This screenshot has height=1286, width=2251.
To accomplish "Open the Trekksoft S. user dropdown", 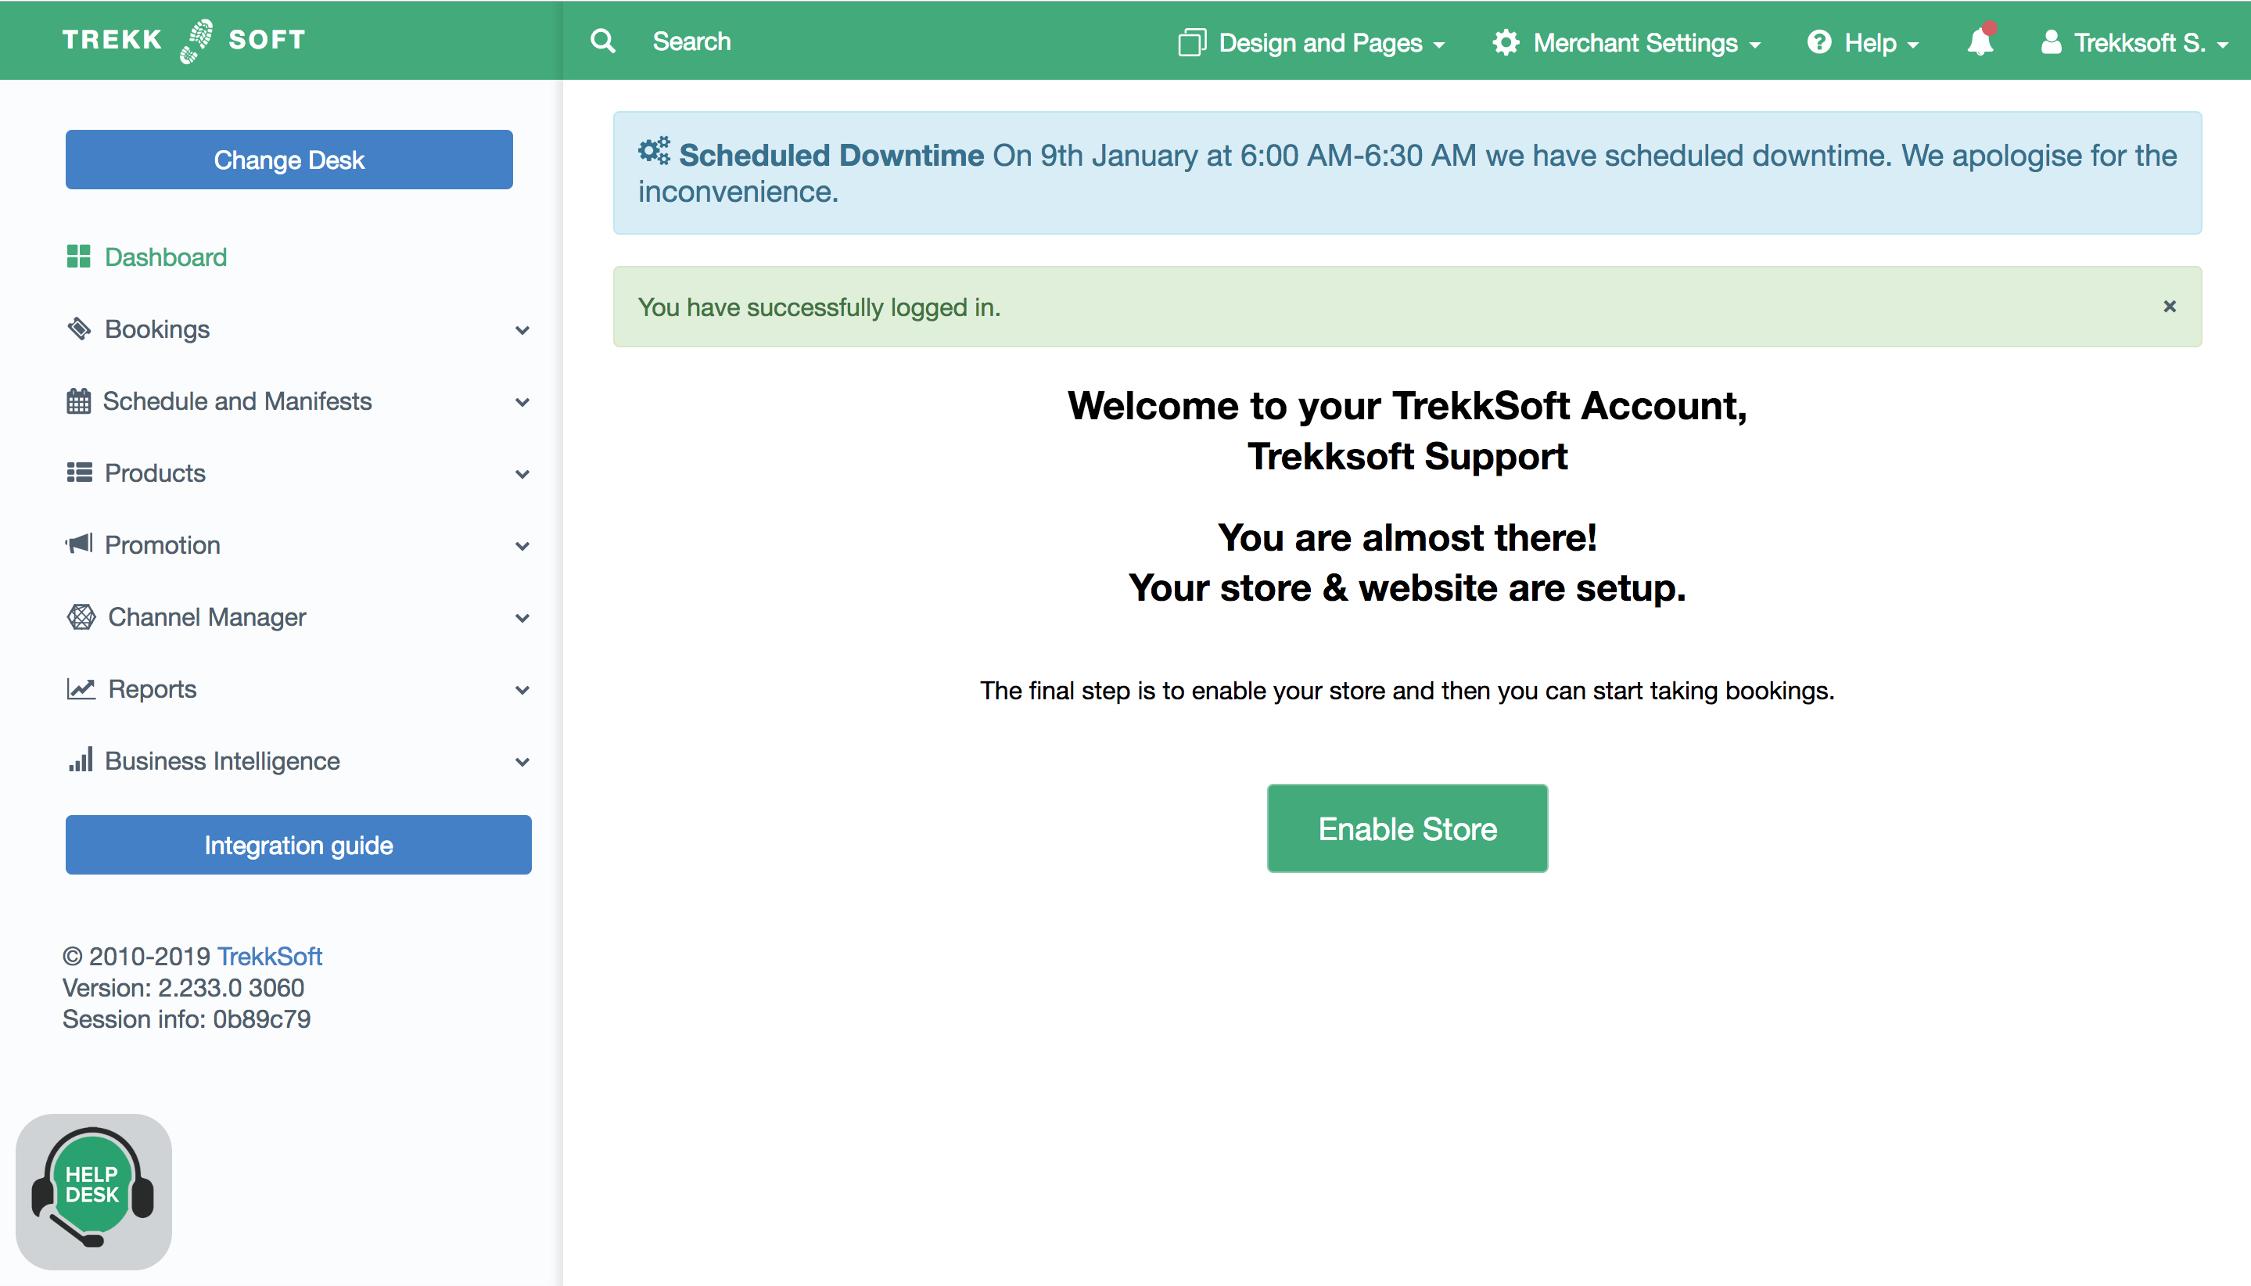I will 2135,42.
